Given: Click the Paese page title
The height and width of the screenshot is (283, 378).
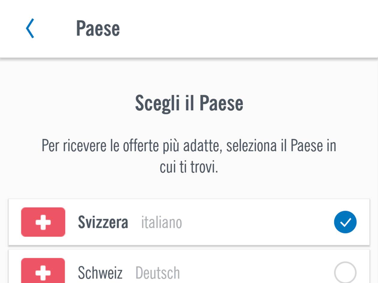Looking at the screenshot, I should (x=98, y=28).
